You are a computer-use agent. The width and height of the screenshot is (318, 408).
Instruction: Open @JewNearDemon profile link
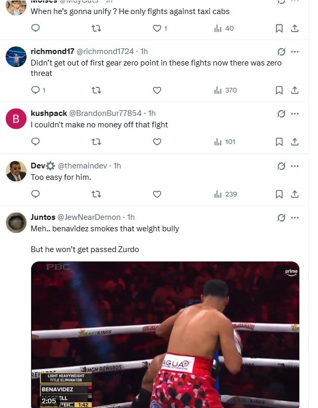(x=89, y=217)
